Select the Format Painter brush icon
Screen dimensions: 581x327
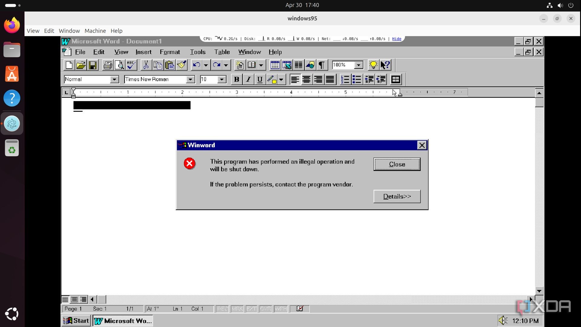tap(182, 65)
